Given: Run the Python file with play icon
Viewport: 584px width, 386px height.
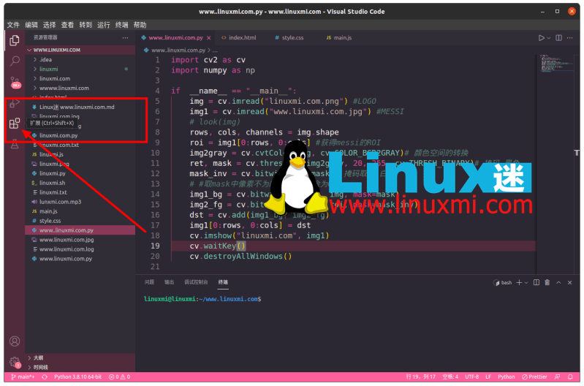Looking at the screenshot, I should pyautogui.click(x=541, y=38).
